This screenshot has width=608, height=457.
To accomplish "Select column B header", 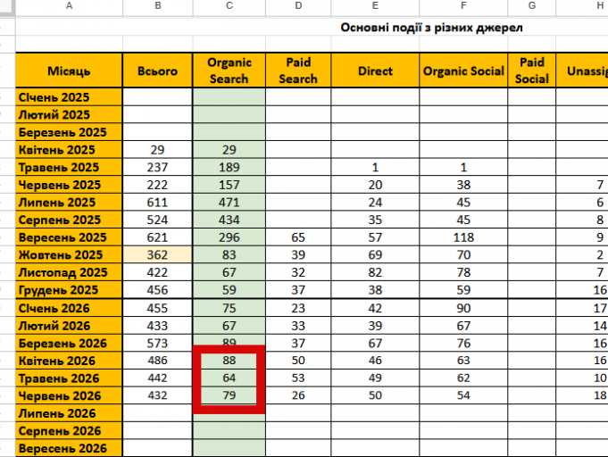I will (157, 6).
